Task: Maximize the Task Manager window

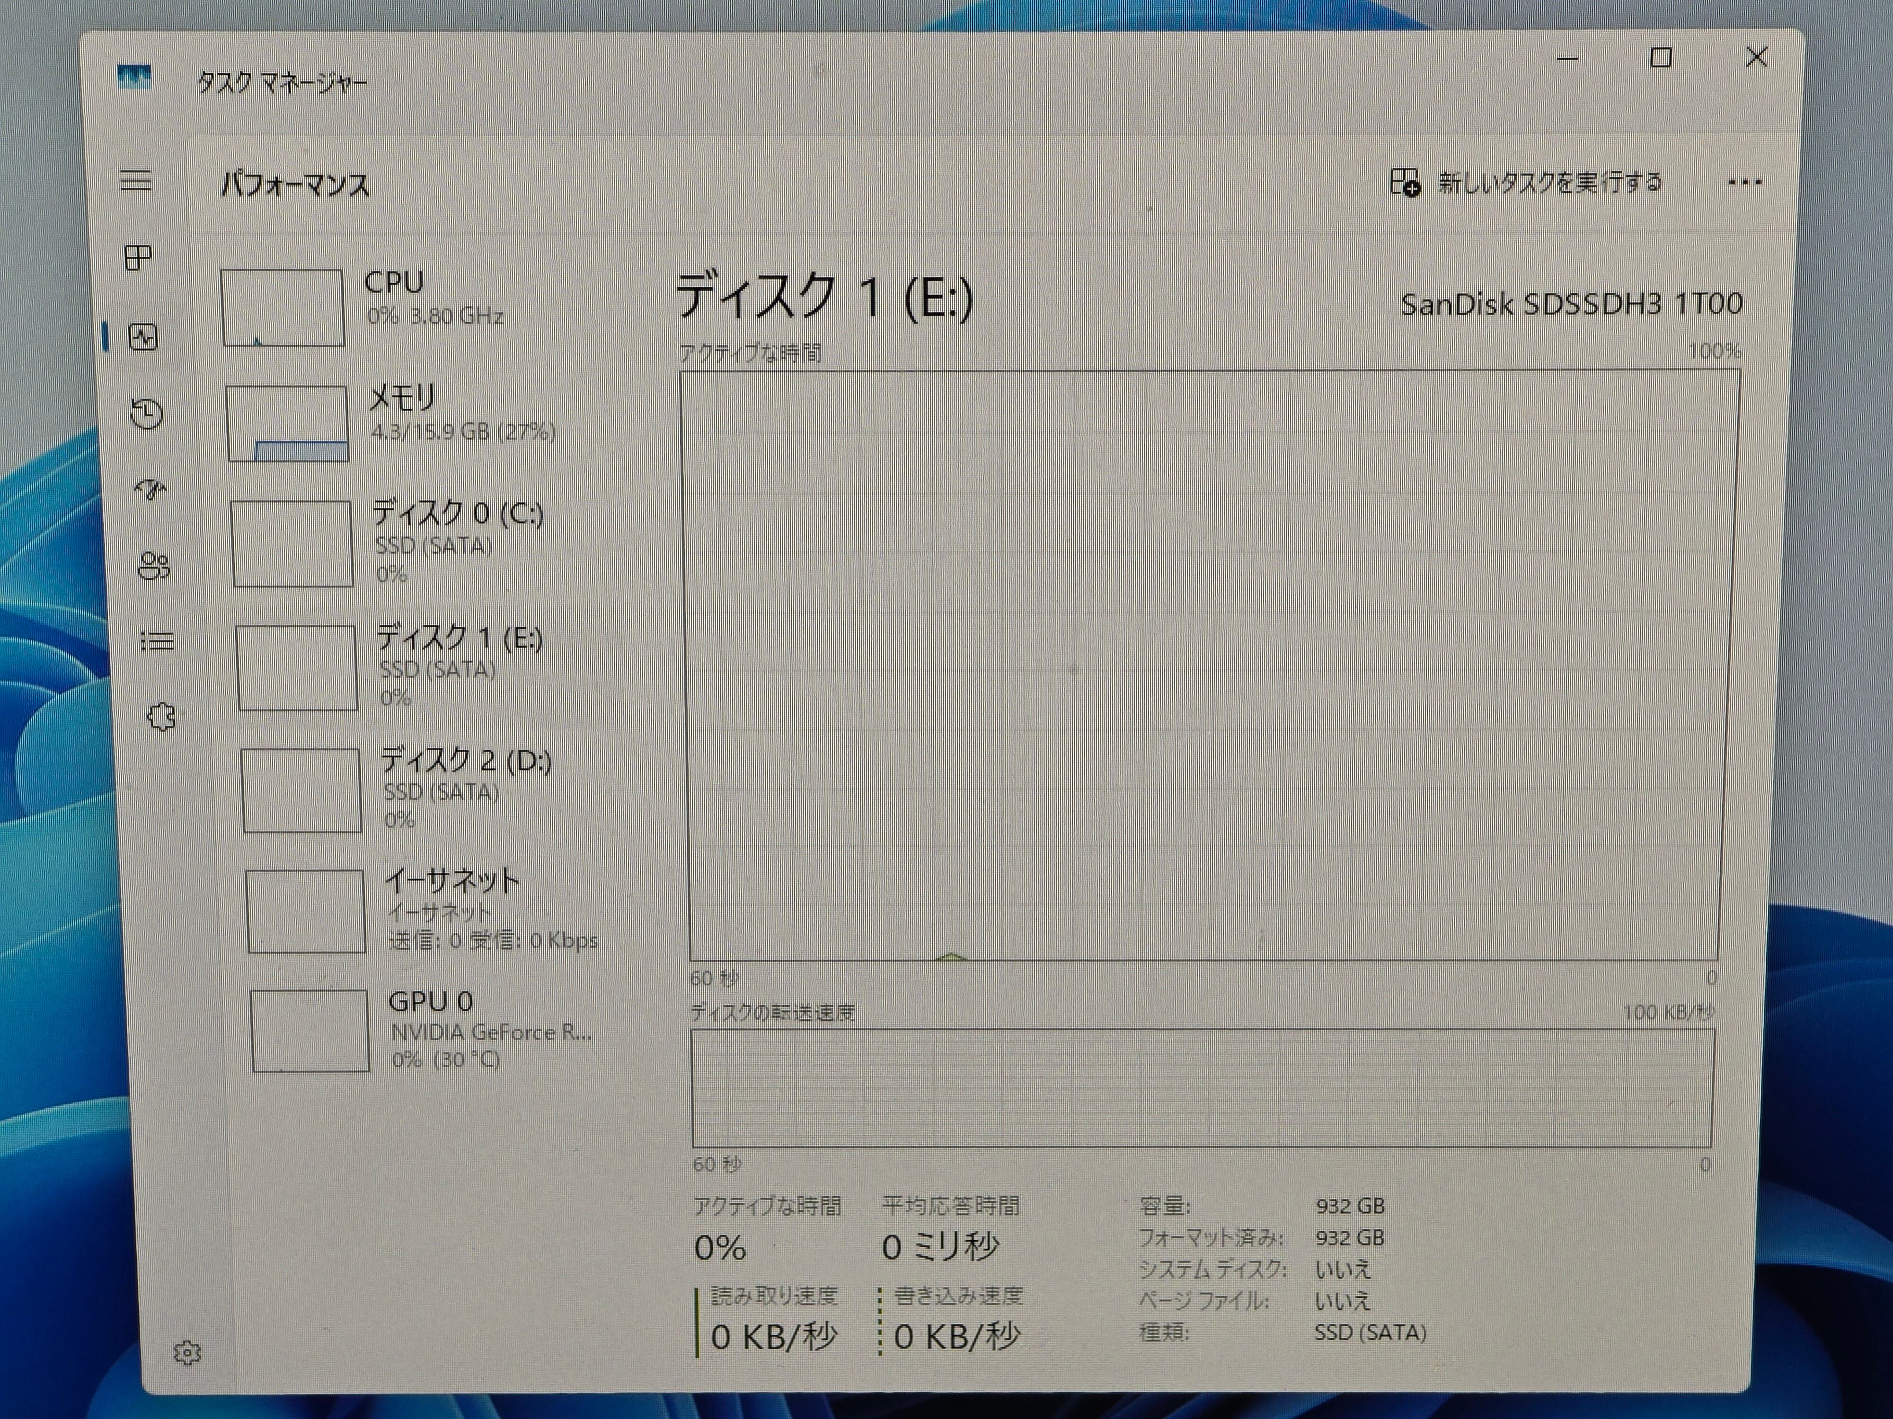Action: [x=1661, y=58]
